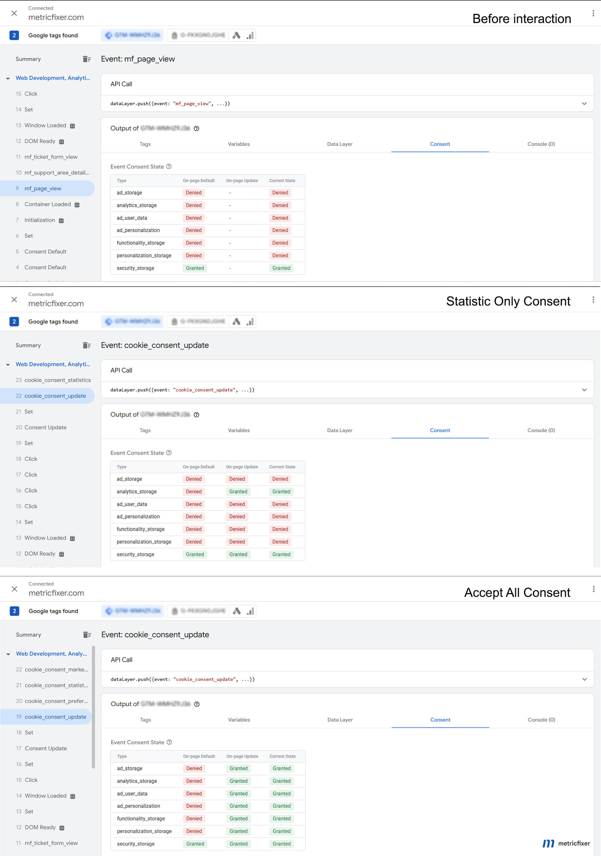
Task: Click help icon beside Output of, Before interaction panel
Action: tap(196, 129)
